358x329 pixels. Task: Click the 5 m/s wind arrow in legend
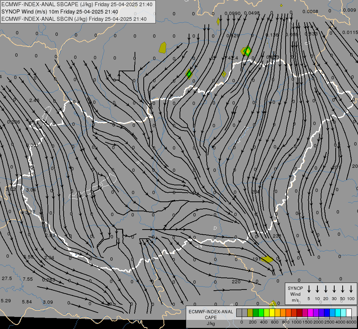(309, 289)
